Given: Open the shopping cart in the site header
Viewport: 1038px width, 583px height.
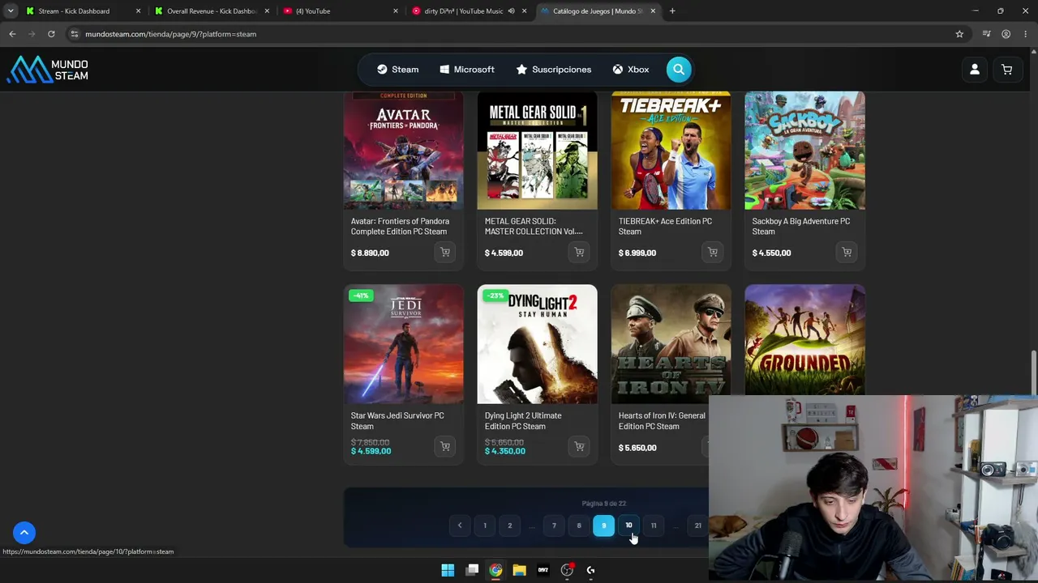Looking at the screenshot, I should tap(1006, 70).
